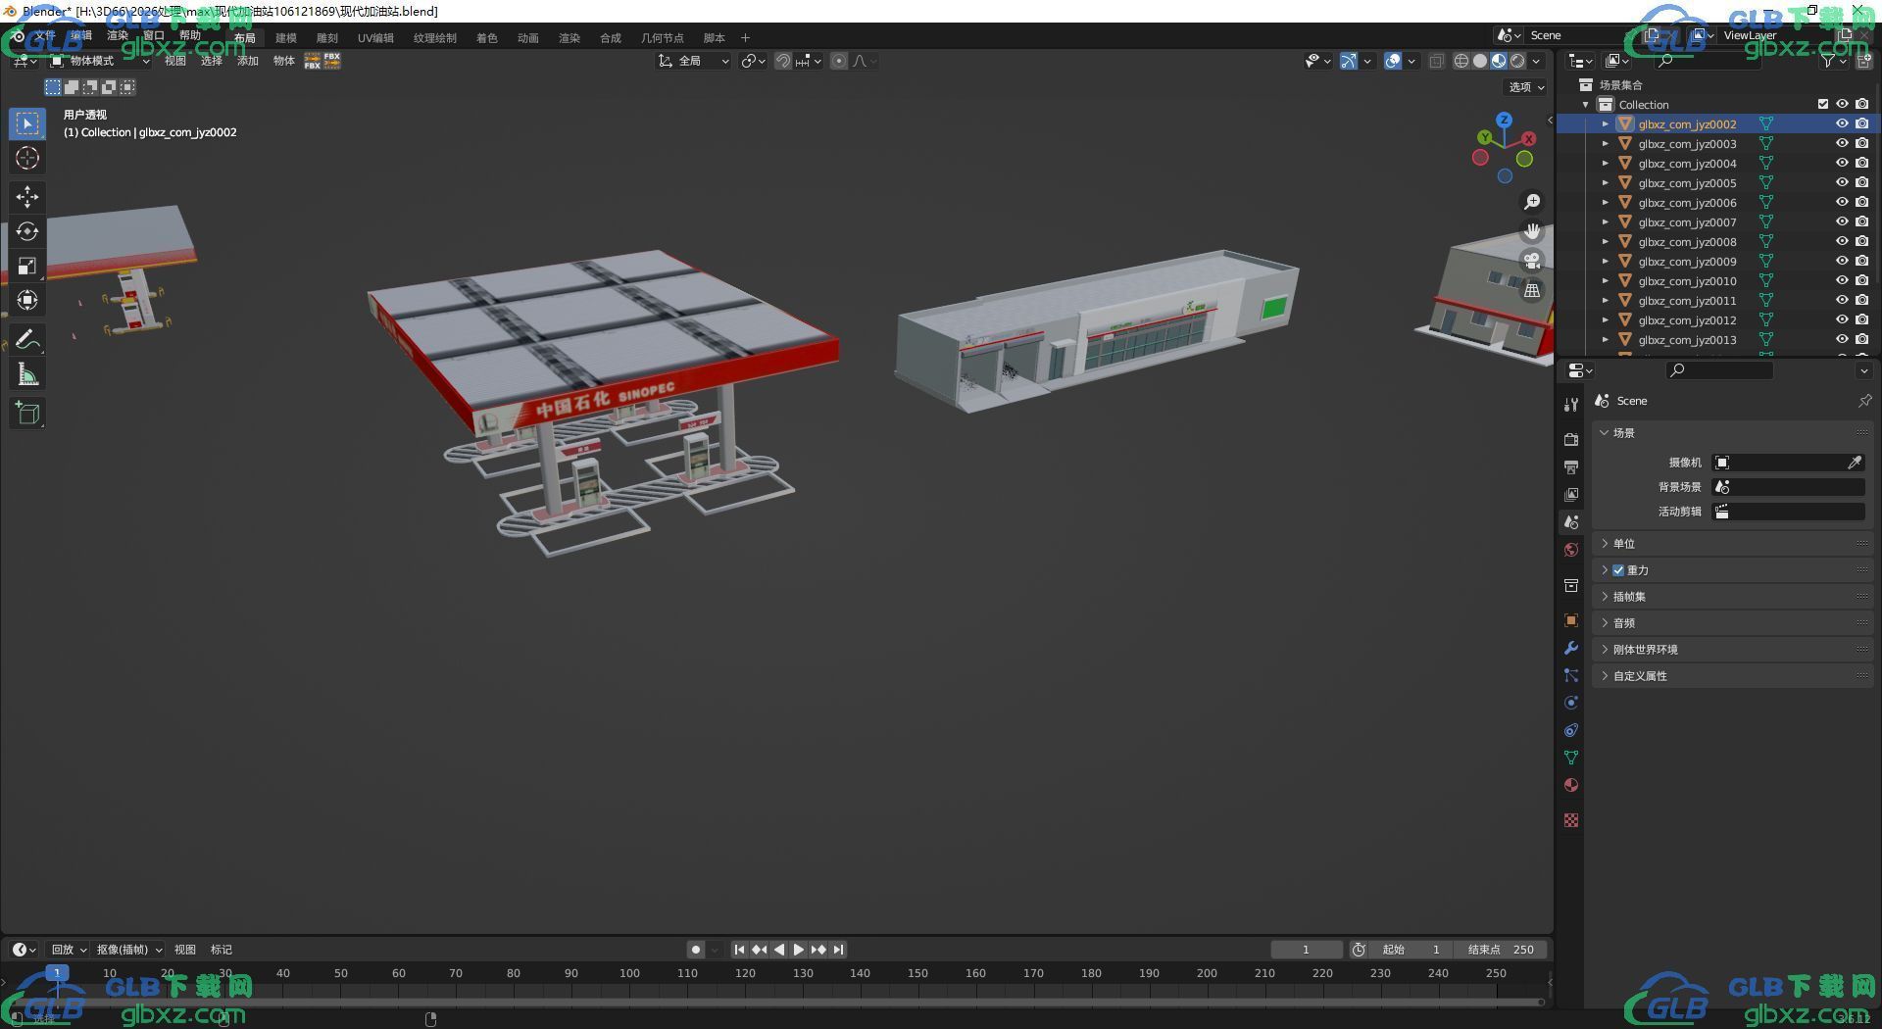Expand the glbxz_com_jyz0004 tree item
The image size is (1882, 1029).
tap(1605, 164)
